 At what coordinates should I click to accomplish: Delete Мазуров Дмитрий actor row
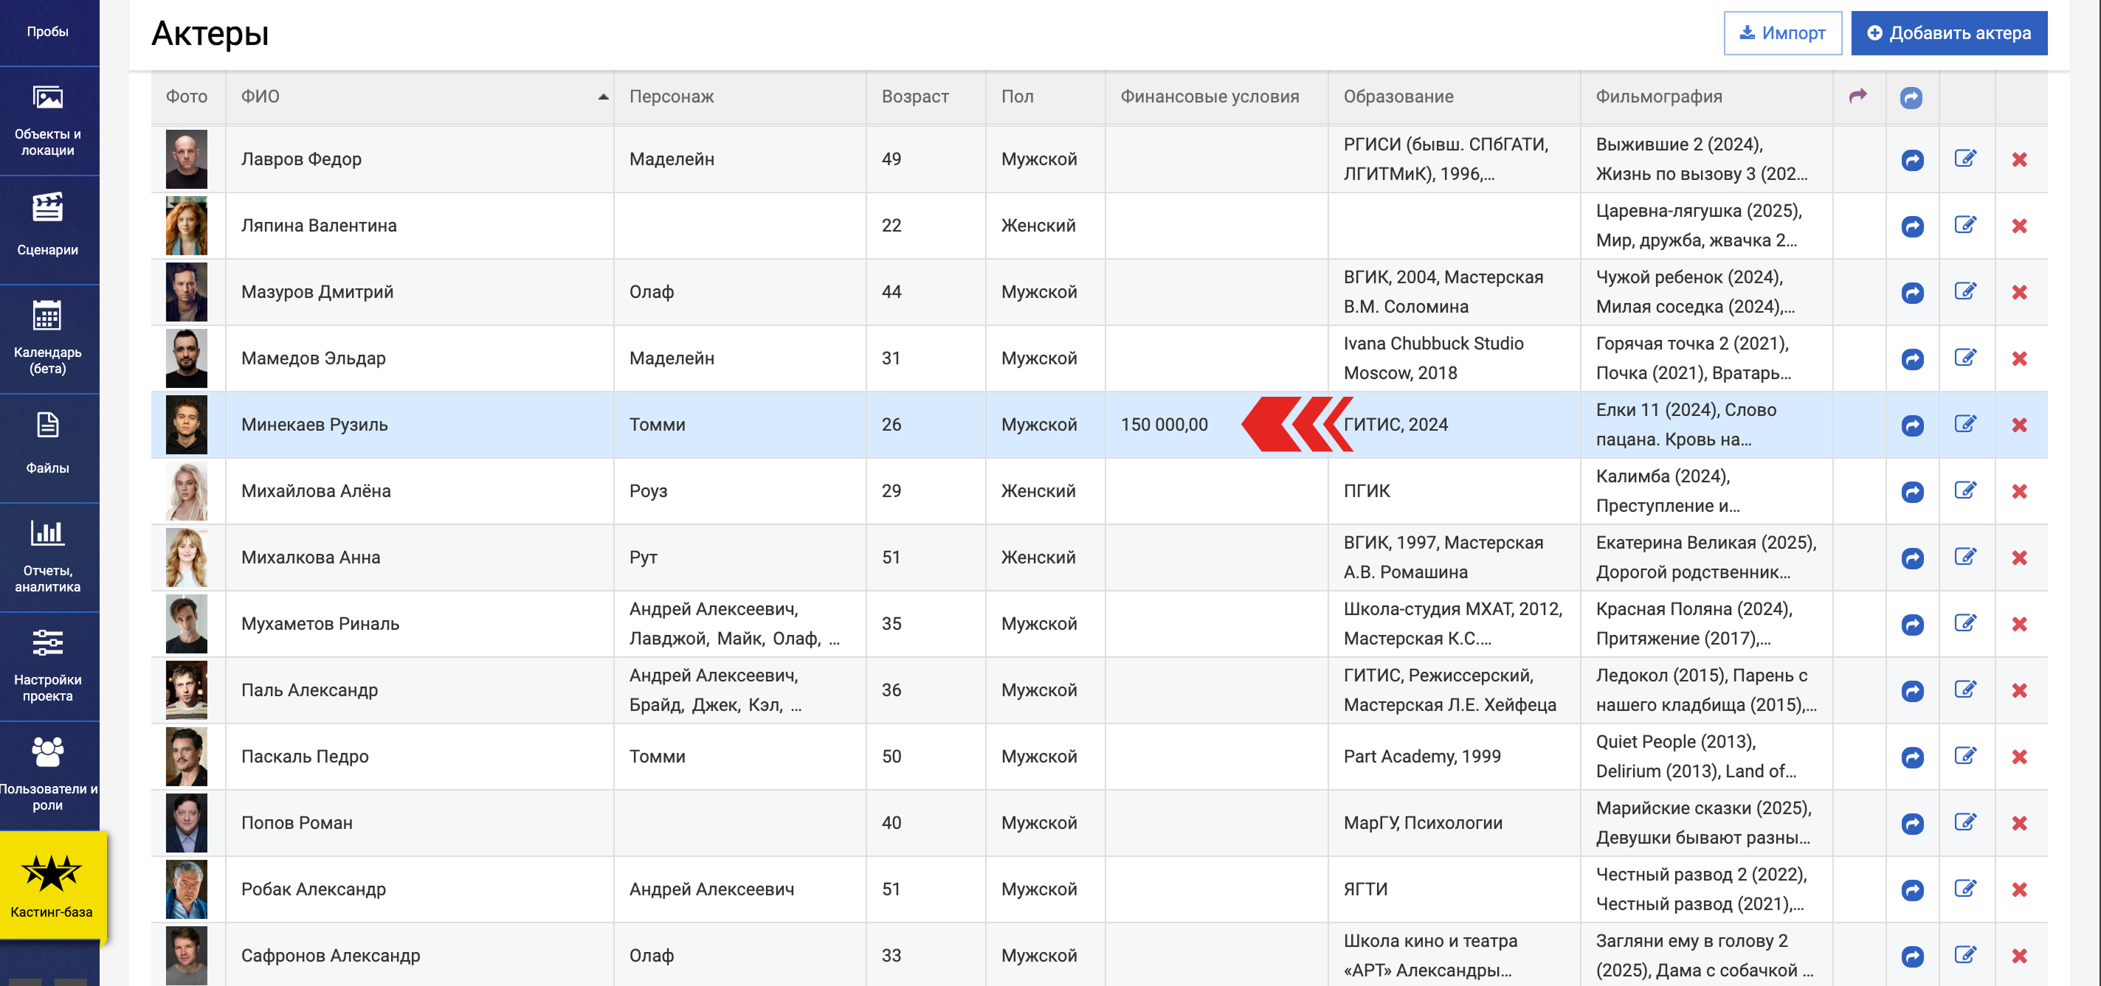[x=2019, y=293]
